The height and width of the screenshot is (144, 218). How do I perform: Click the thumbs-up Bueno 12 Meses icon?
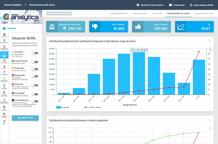pyautogui.click(x=138, y=27)
